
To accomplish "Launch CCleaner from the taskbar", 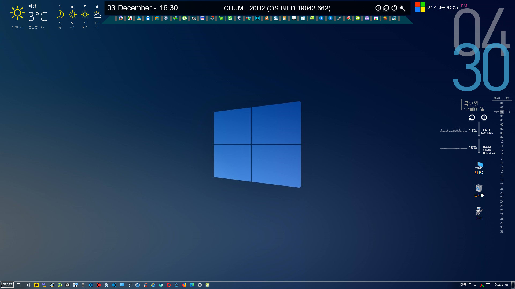I will [145, 285].
